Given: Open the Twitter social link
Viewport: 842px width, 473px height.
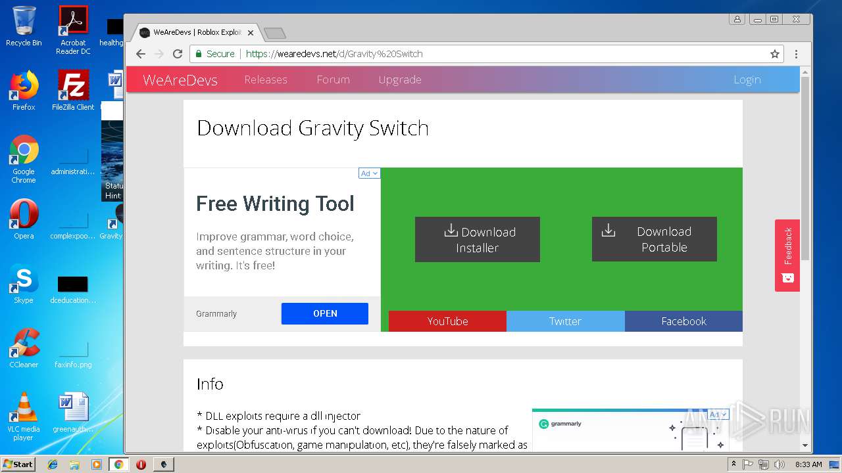Looking at the screenshot, I should tap(566, 321).
